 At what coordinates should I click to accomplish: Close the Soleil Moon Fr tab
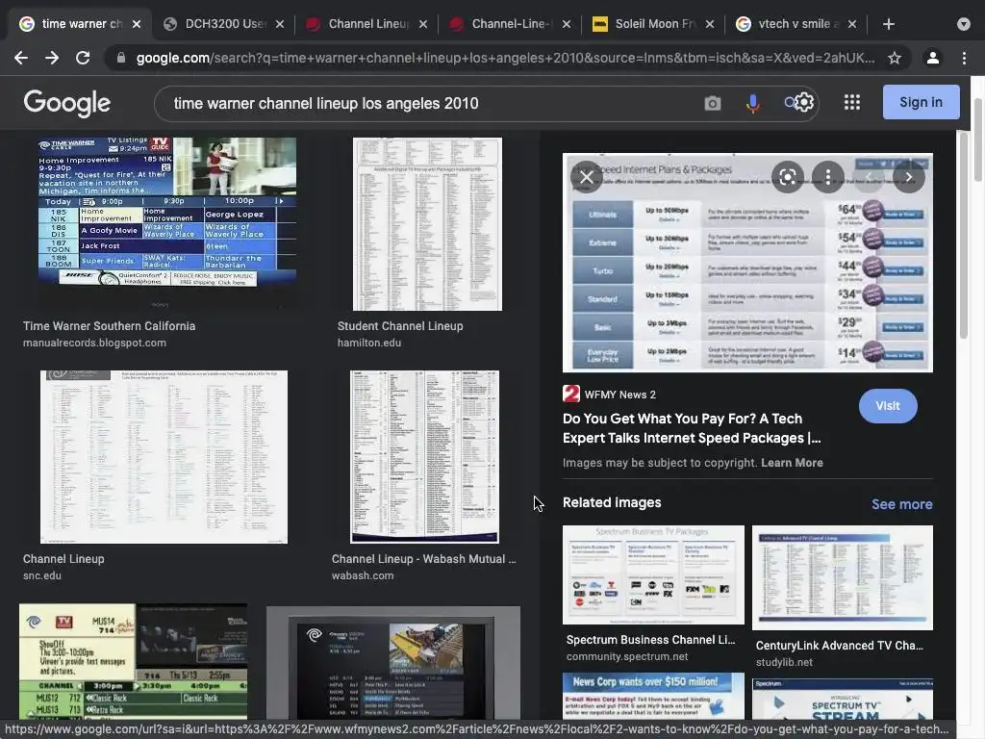[x=709, y=24]
